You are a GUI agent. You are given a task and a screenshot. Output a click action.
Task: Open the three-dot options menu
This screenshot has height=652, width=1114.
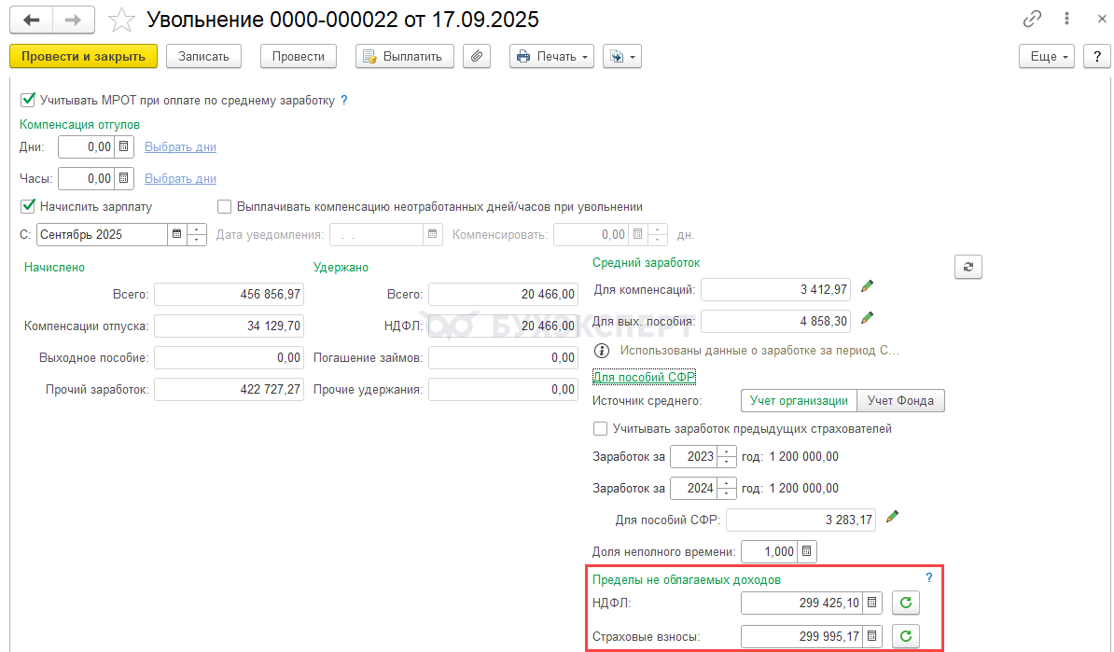(1066, 20)
